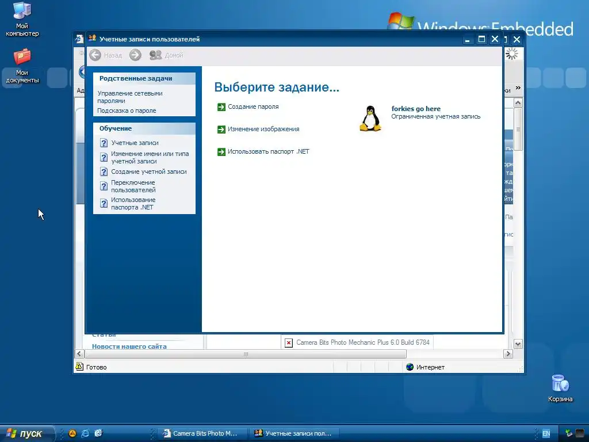Switch to Учетные записи пол... taskbar button
The image size is (589, 442).
coord(295,433)
